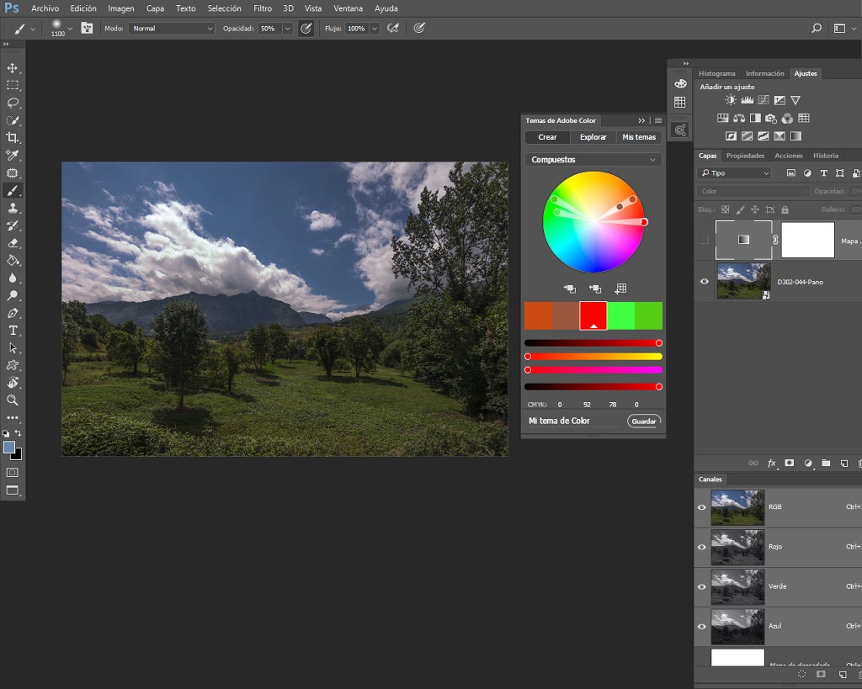Screen dimensions: 862x689
Task: Select the Blur drop tool
Action: tap(12, 278)
